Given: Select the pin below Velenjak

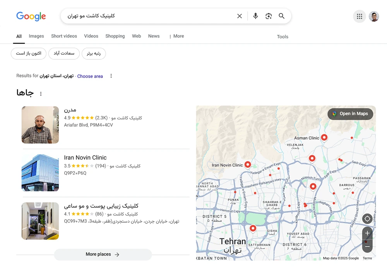Looking at the screenshot, I should point(312,158).
